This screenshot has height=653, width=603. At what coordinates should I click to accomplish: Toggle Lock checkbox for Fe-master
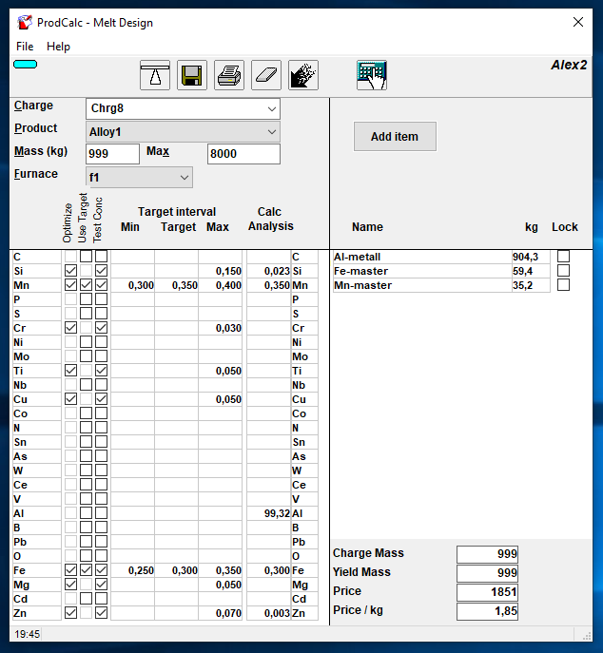[563, 271]
